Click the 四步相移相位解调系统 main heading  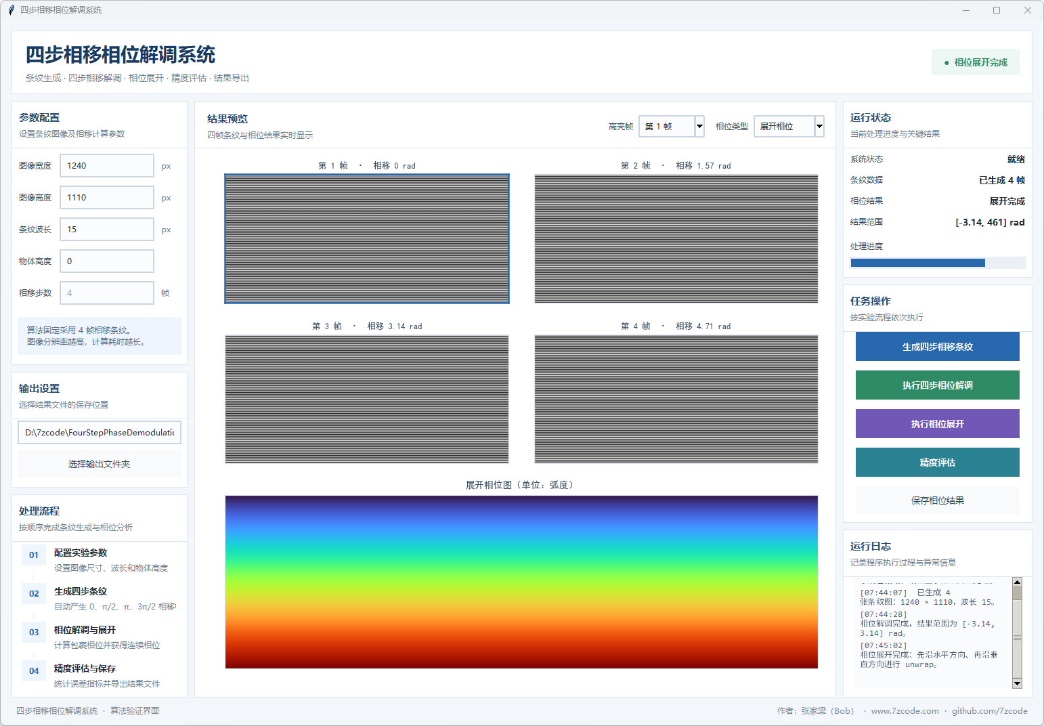pyautogui.click(x=121, y=55)
